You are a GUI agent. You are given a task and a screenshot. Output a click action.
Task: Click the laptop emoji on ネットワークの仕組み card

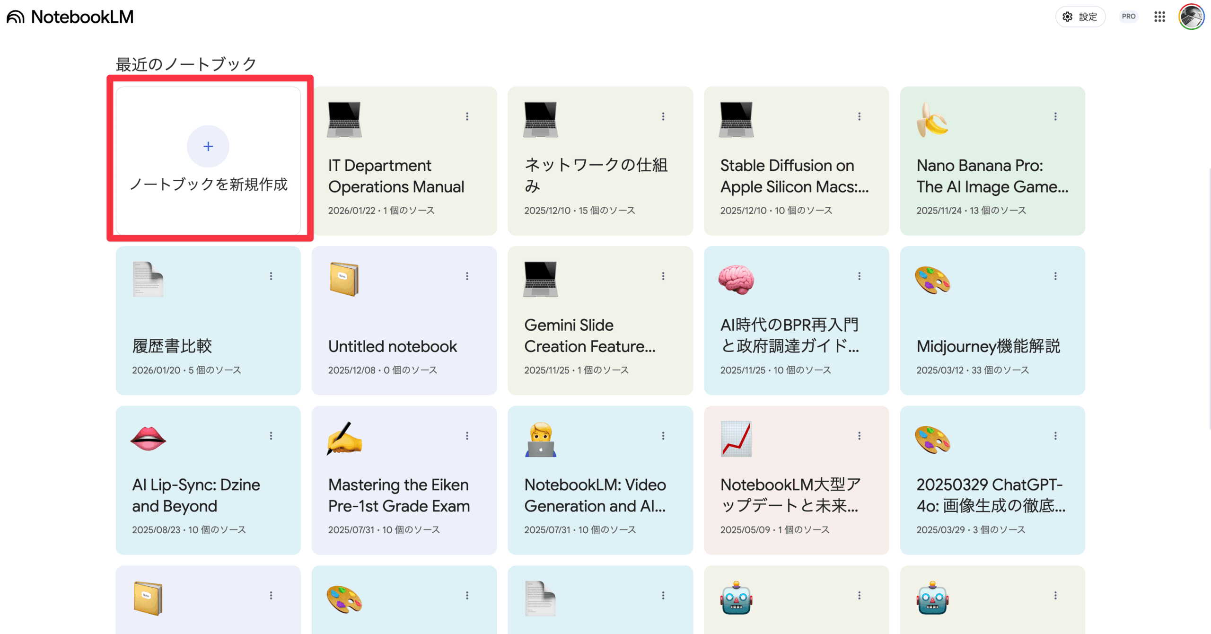(x=540, y=120)
